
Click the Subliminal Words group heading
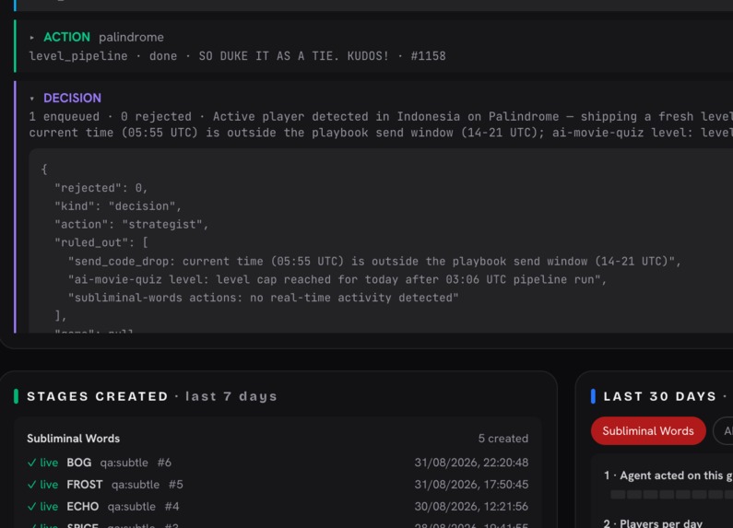point(74,439)
